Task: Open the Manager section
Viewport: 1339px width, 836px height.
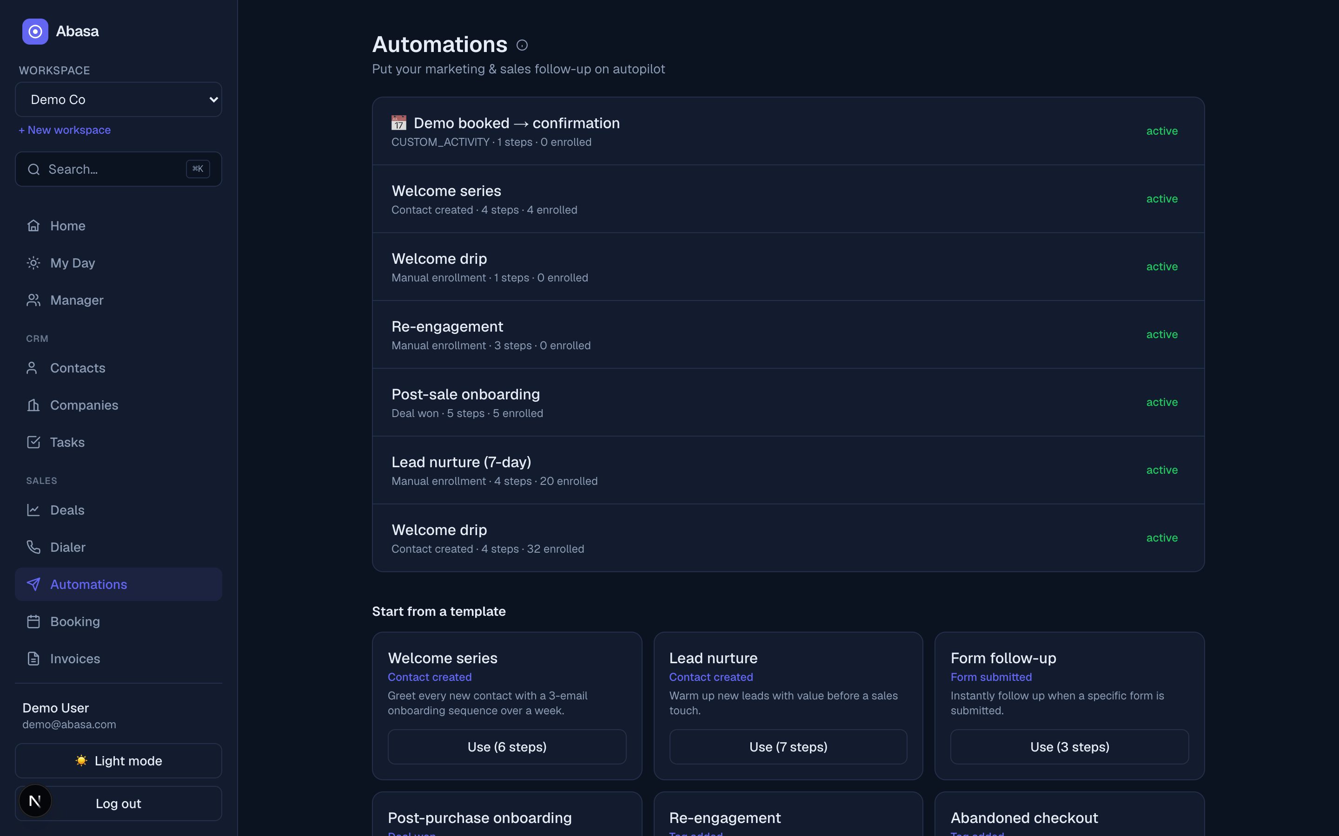Action: point(119,300)
